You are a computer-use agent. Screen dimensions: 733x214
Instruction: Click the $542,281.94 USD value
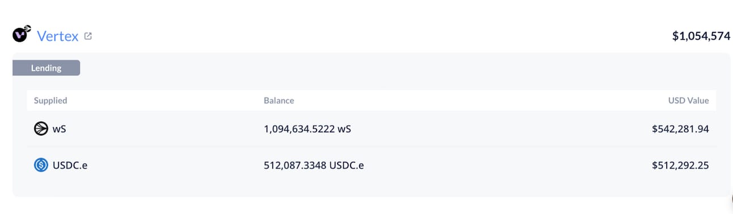click(680, 129)
